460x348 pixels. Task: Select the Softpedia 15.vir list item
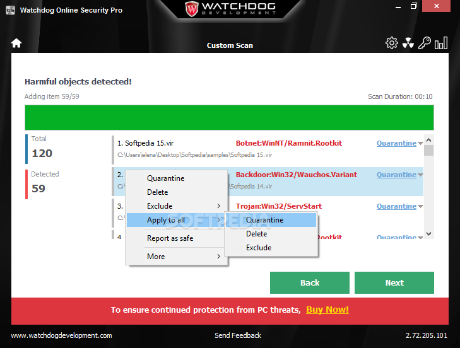pyautogui.click(x=268, y=149)
